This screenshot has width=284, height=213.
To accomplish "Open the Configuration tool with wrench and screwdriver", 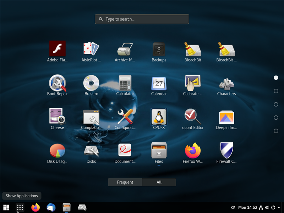I will pos(125,119).
